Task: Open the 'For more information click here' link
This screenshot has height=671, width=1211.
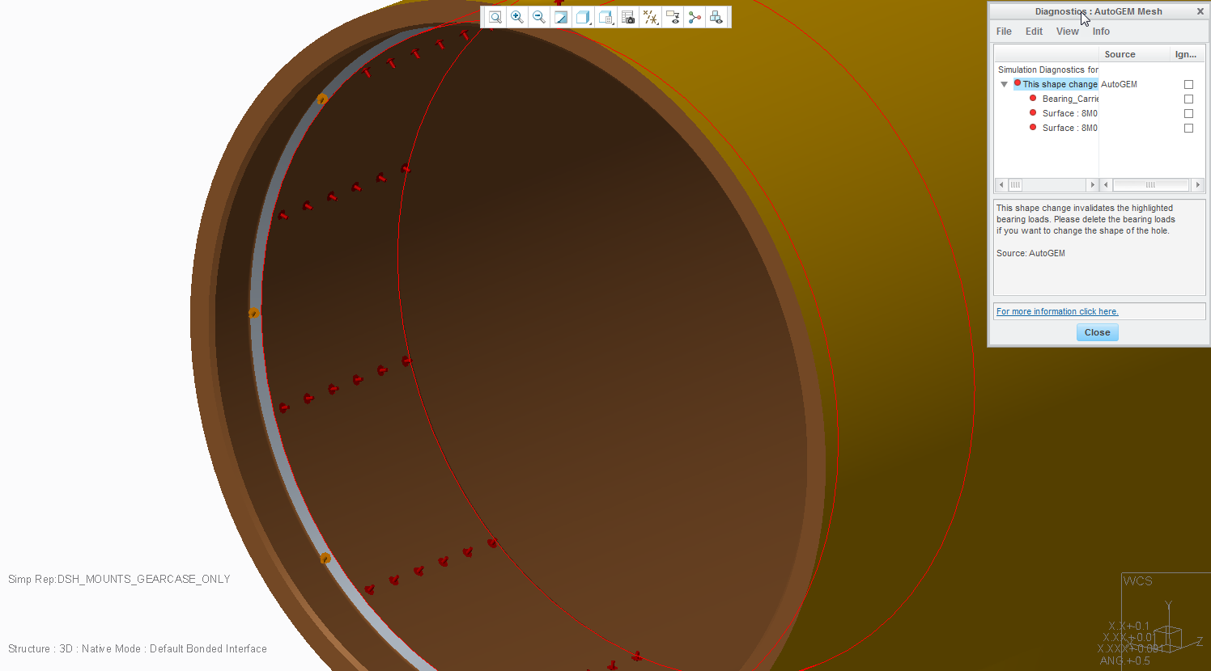Action: click(x=1057, y=311)
